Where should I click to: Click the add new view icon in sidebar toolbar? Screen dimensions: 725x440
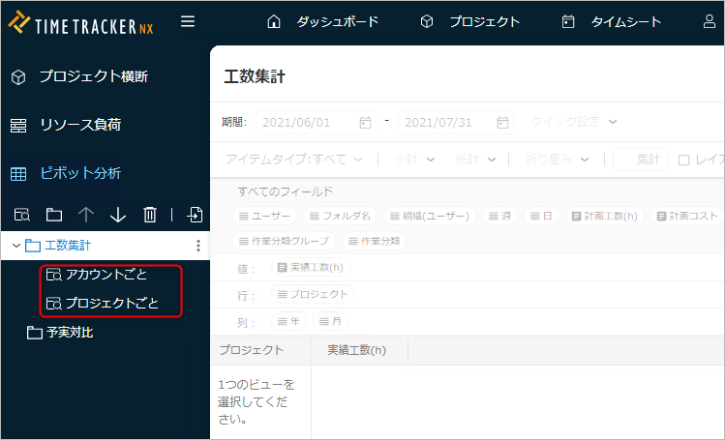[x=21, y=215]
